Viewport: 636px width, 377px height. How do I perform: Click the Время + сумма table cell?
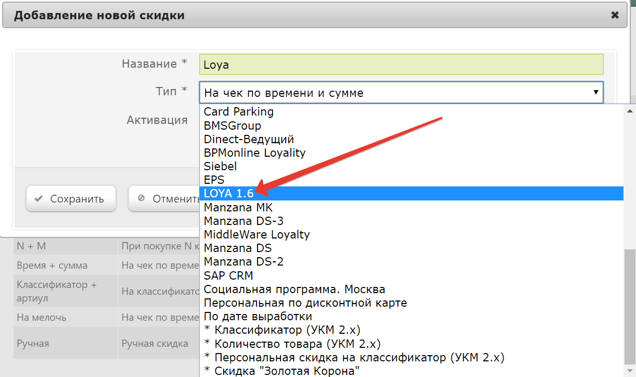pos(65,265)
